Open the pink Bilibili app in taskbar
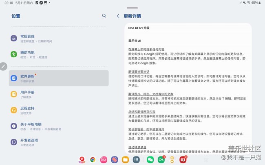Image resolution: width=265 pixels, height=165 pixels. (104, 160)
